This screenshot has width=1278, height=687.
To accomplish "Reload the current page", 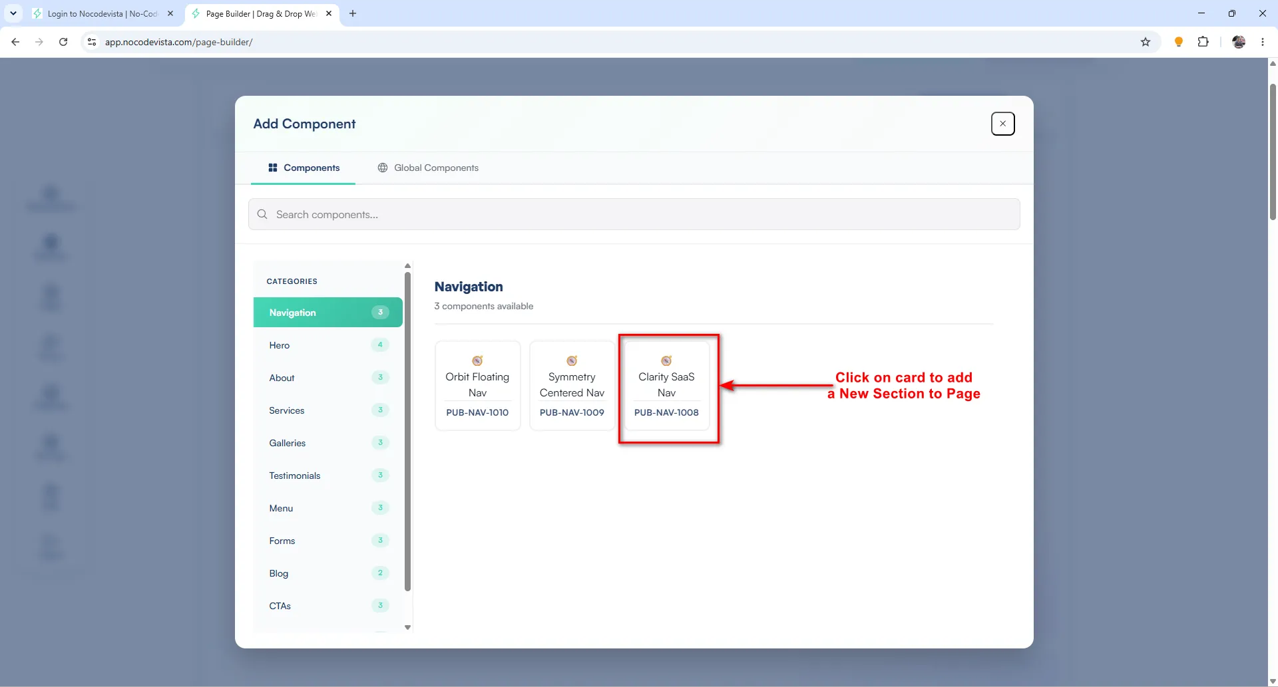I will [63, 42].
